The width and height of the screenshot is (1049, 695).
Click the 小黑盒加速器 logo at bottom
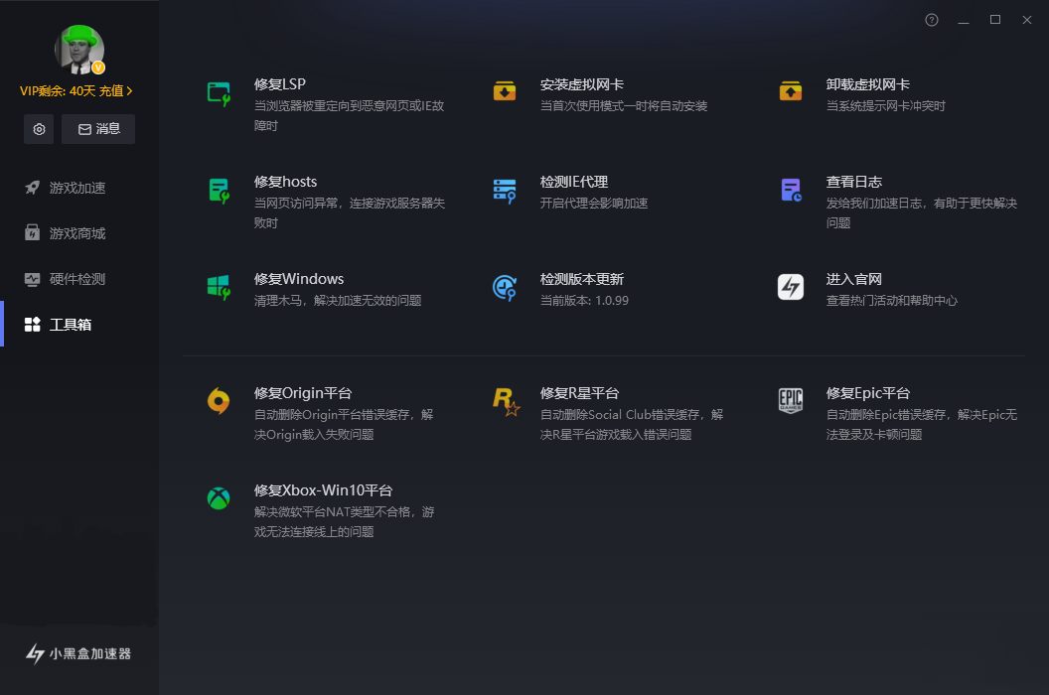[78, 653]
